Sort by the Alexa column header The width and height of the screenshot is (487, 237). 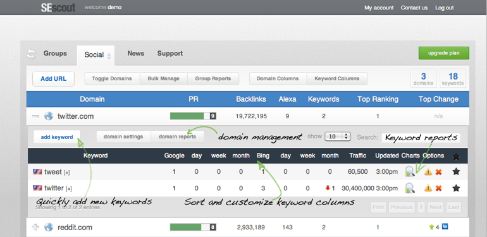(287, 99)
